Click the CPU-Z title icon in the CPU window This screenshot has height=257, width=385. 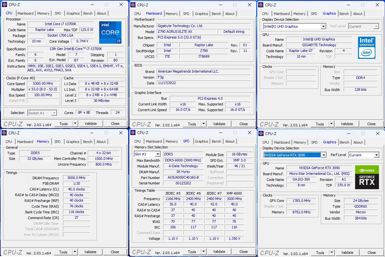point(5,4)
